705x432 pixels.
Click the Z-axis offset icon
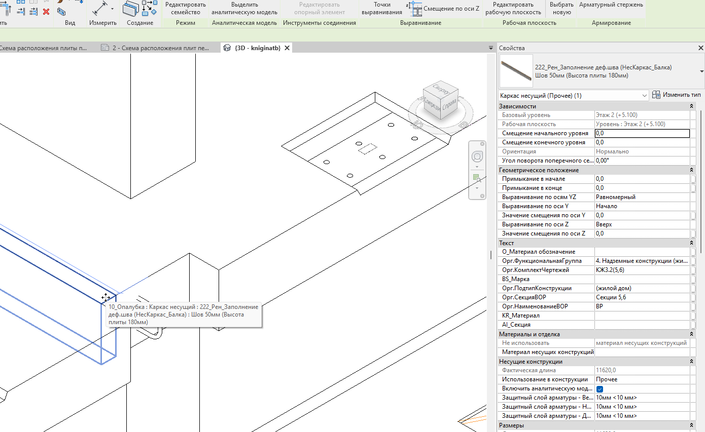[x=415, y=9]
